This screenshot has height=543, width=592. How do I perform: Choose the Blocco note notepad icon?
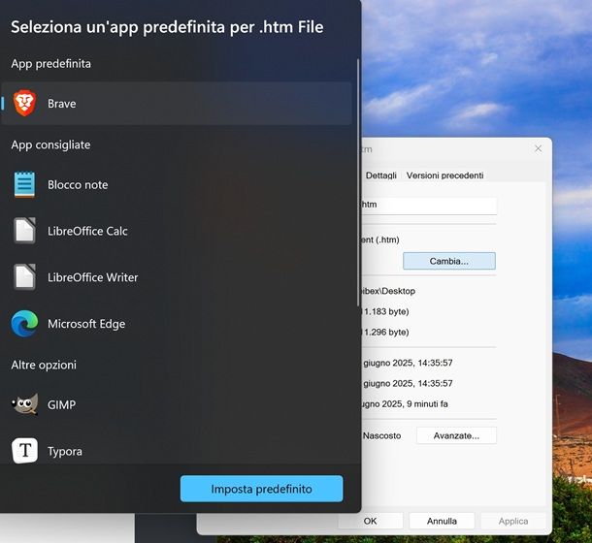(24, 184)
